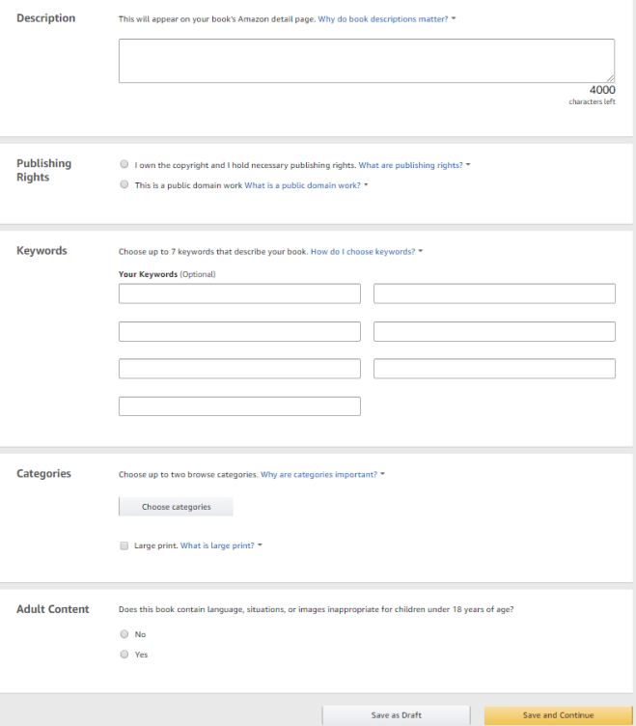Image resolution: width=636 pixels, height=726 pixels.
Task: Select 'No' for adult content
Action: (x=124, y=634)
